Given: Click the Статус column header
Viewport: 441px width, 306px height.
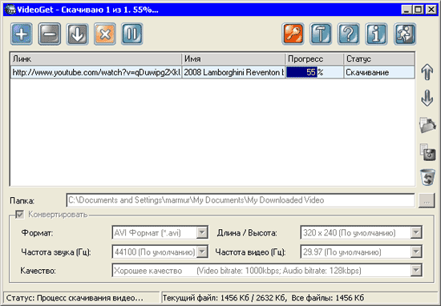Looking at the screenshot, I should (379, 59).
